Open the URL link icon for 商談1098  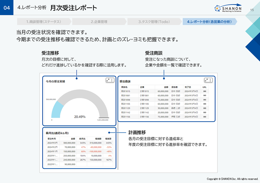[205, 100]
